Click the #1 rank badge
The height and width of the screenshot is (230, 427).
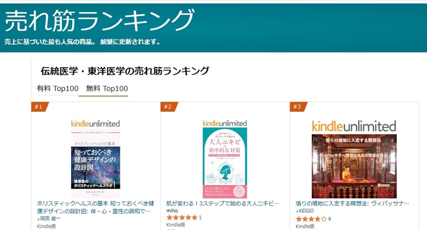[40, 107]
